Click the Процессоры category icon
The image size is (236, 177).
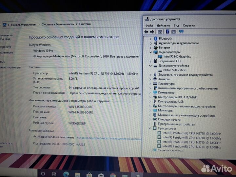click(155, 128)
